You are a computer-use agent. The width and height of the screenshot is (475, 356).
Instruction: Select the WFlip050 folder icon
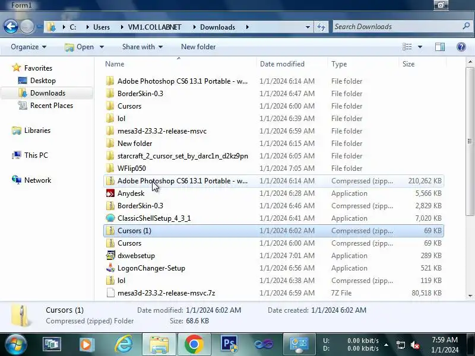click(110, 168)
